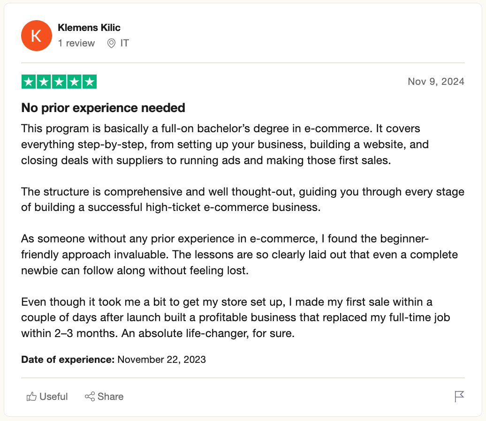Open Klemens Kilic's reviewer profile
Image resolution: width=486 pixels, height=421 pixels.
89,28
